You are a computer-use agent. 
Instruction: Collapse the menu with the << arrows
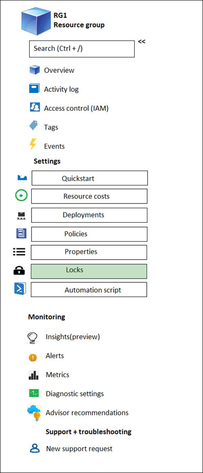pyautogui.click(x=141, y=42)
